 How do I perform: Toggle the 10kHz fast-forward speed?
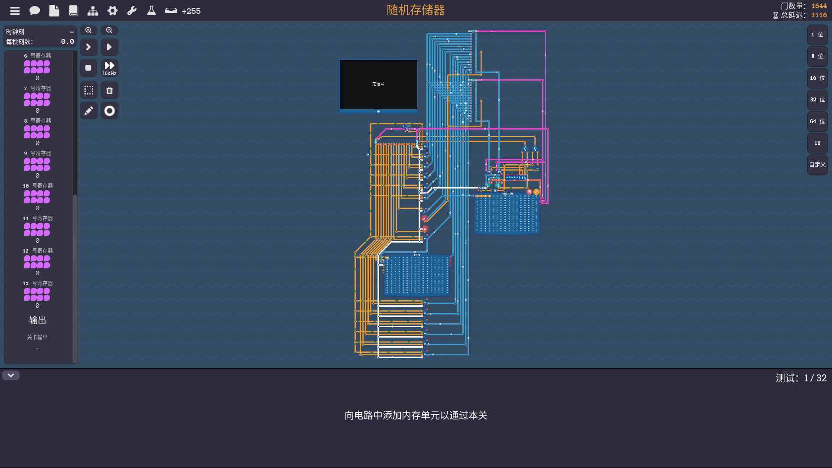tap(110, 68)
